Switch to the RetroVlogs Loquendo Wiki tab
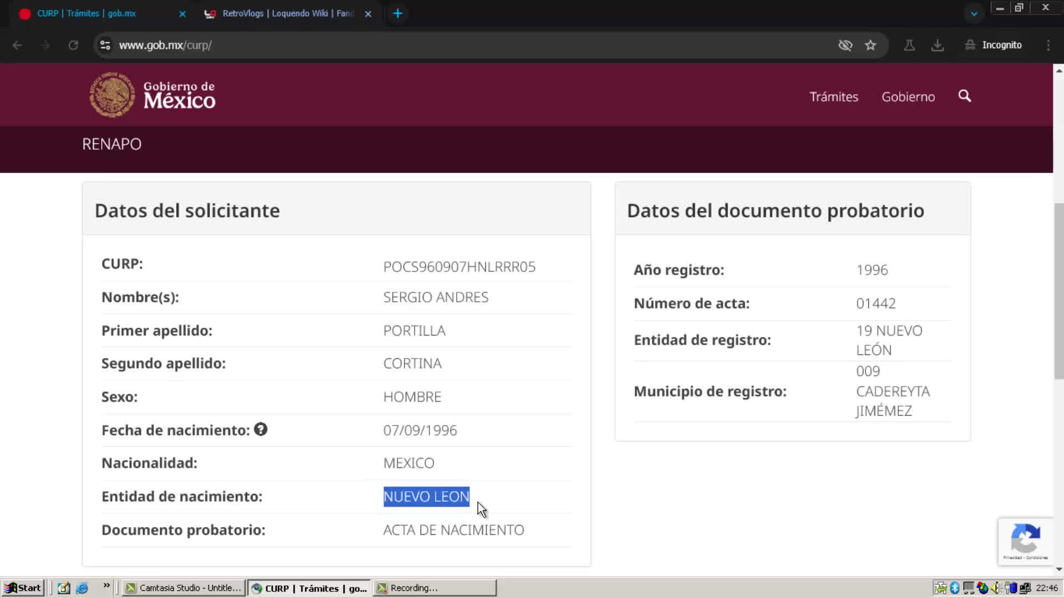Image resolution: width=1064 pixels, height=598 pixels. (x=288, y=13)
